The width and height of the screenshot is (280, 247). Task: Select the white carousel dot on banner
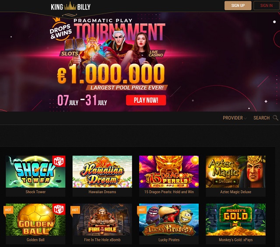click(x=274, y=22)
